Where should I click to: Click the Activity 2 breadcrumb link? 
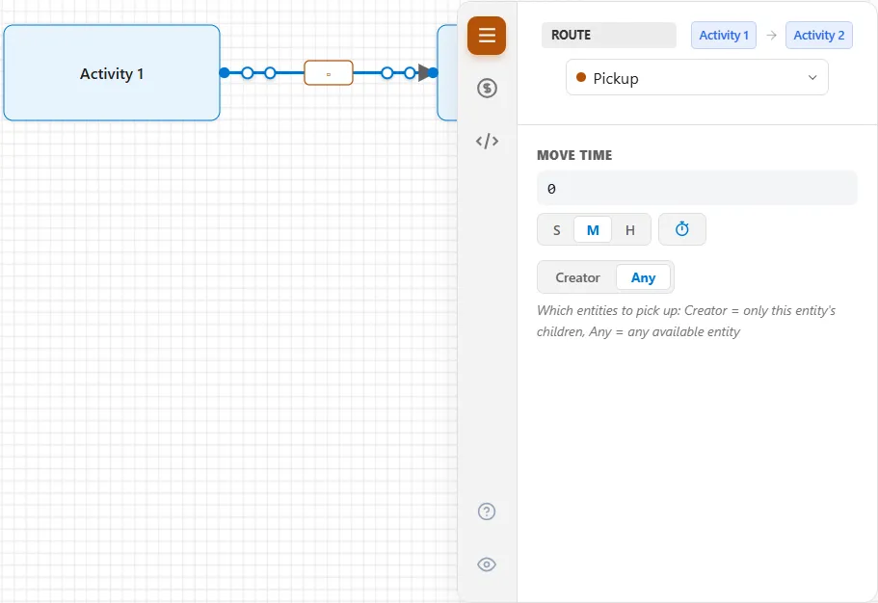pyautogui.click(x=818, y=36)
